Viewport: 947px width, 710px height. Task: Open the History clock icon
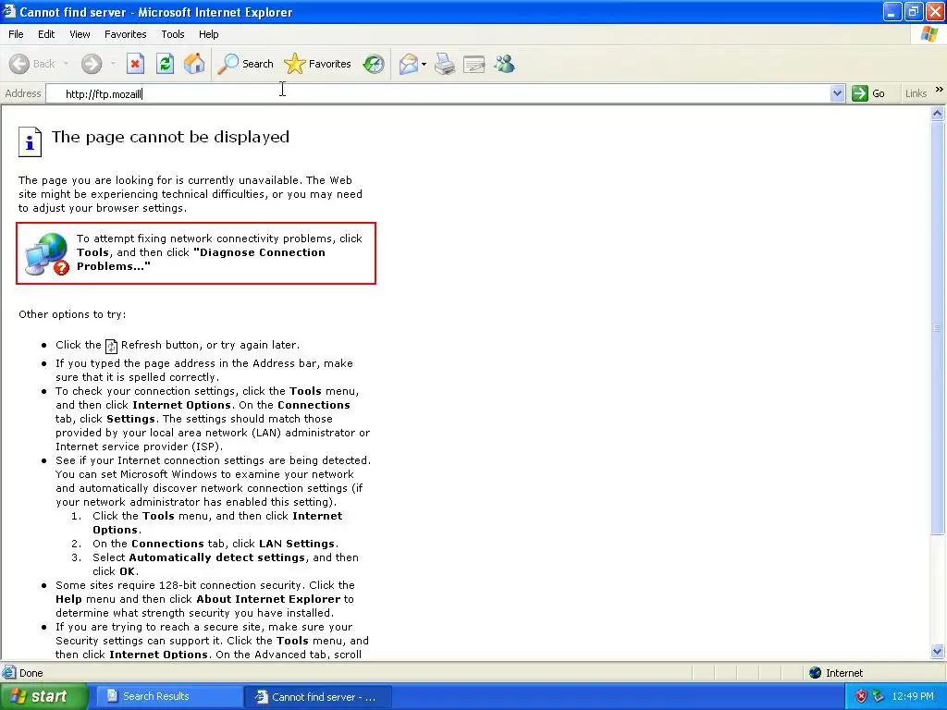[374, 64]
